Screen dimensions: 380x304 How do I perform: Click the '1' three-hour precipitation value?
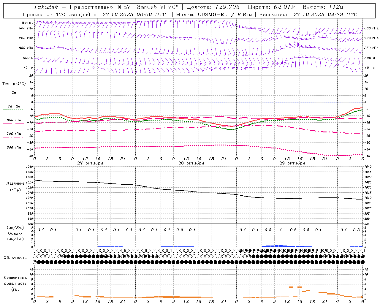click(x=281, y=230)
